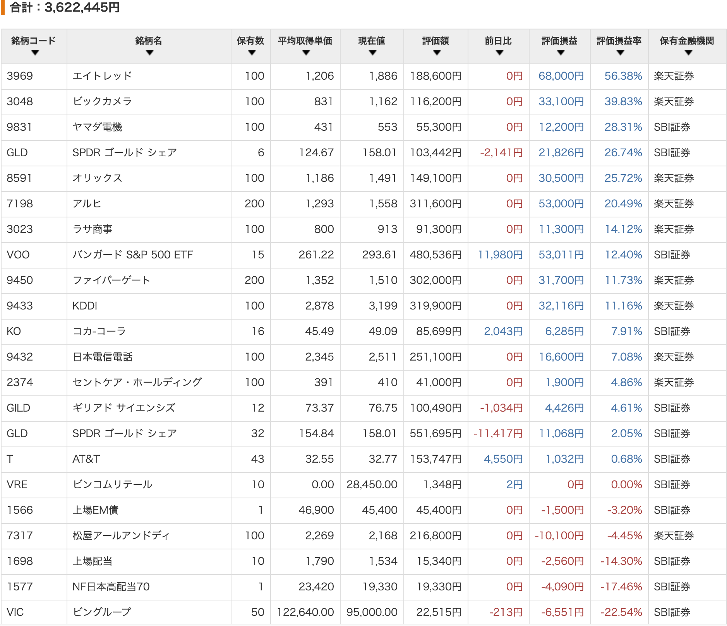Click 68,000円 profit for エイトレッド
Viewport: 727px width, 626px height.
pyautogui.click(x=561, y=76)
